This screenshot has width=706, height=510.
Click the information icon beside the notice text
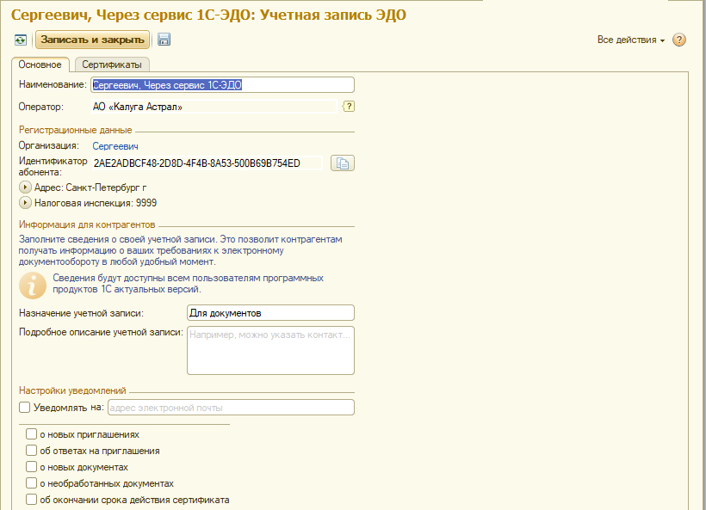(33, 286)
